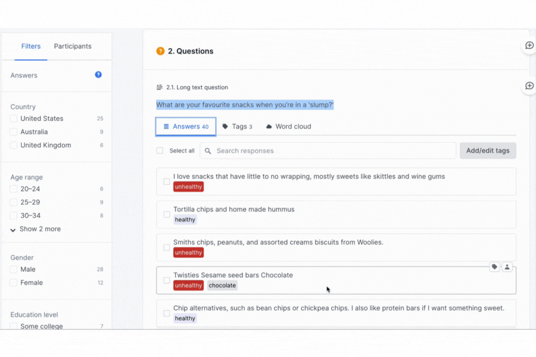The height and width of the screenshot is (357, 536).
Task: Click the red unhealthy tag on skittles response
Action: click(x=189, y=187)
